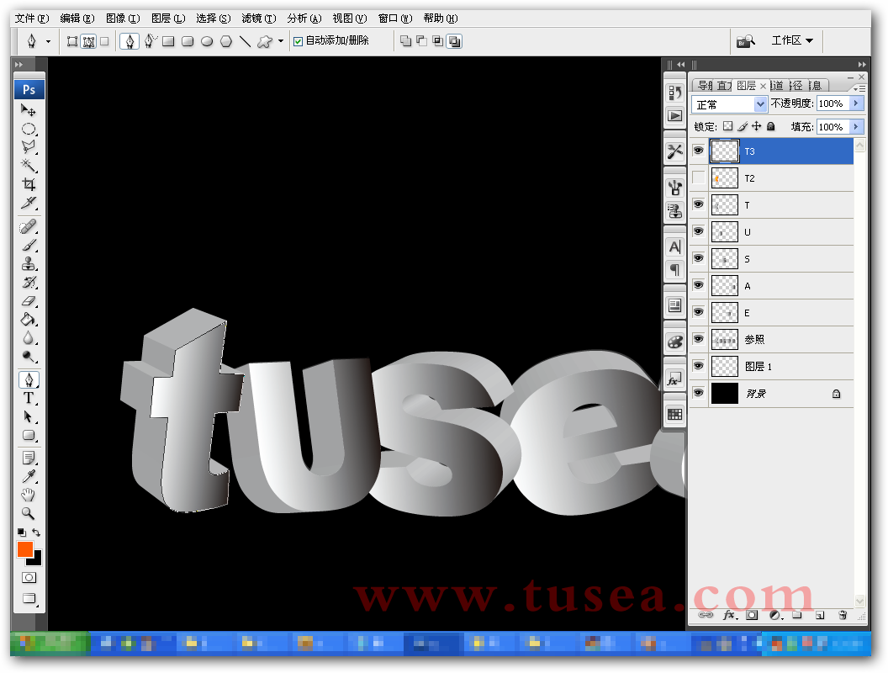Hide the A layer
This screenshot has height=673, width=888.
(698, 285)
